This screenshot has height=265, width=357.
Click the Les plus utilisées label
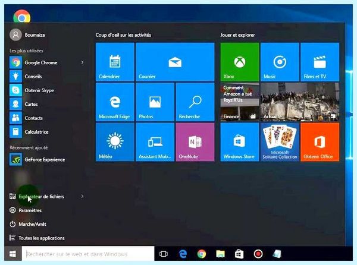(26, 51)
